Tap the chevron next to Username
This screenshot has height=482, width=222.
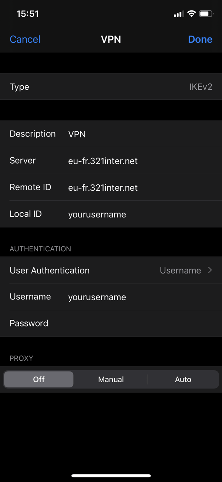pyautogui.click(x=210, y=270)
